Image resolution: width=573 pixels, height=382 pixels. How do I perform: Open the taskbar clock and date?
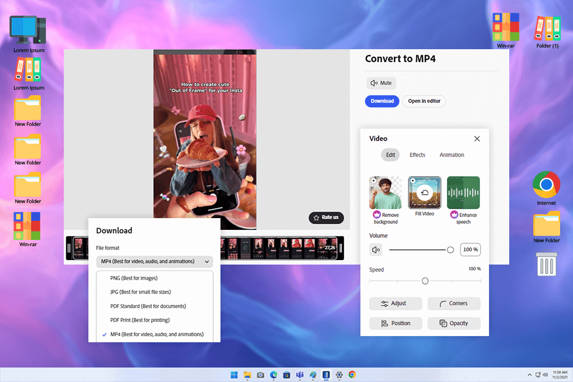point(560,375)
